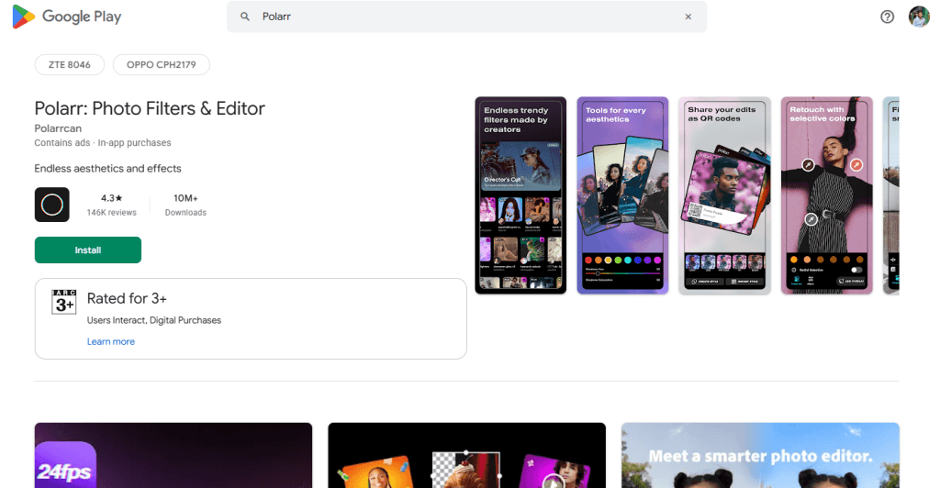Click the 3+ IARC rating badge
940x488 pixels.
pos(64,303)
